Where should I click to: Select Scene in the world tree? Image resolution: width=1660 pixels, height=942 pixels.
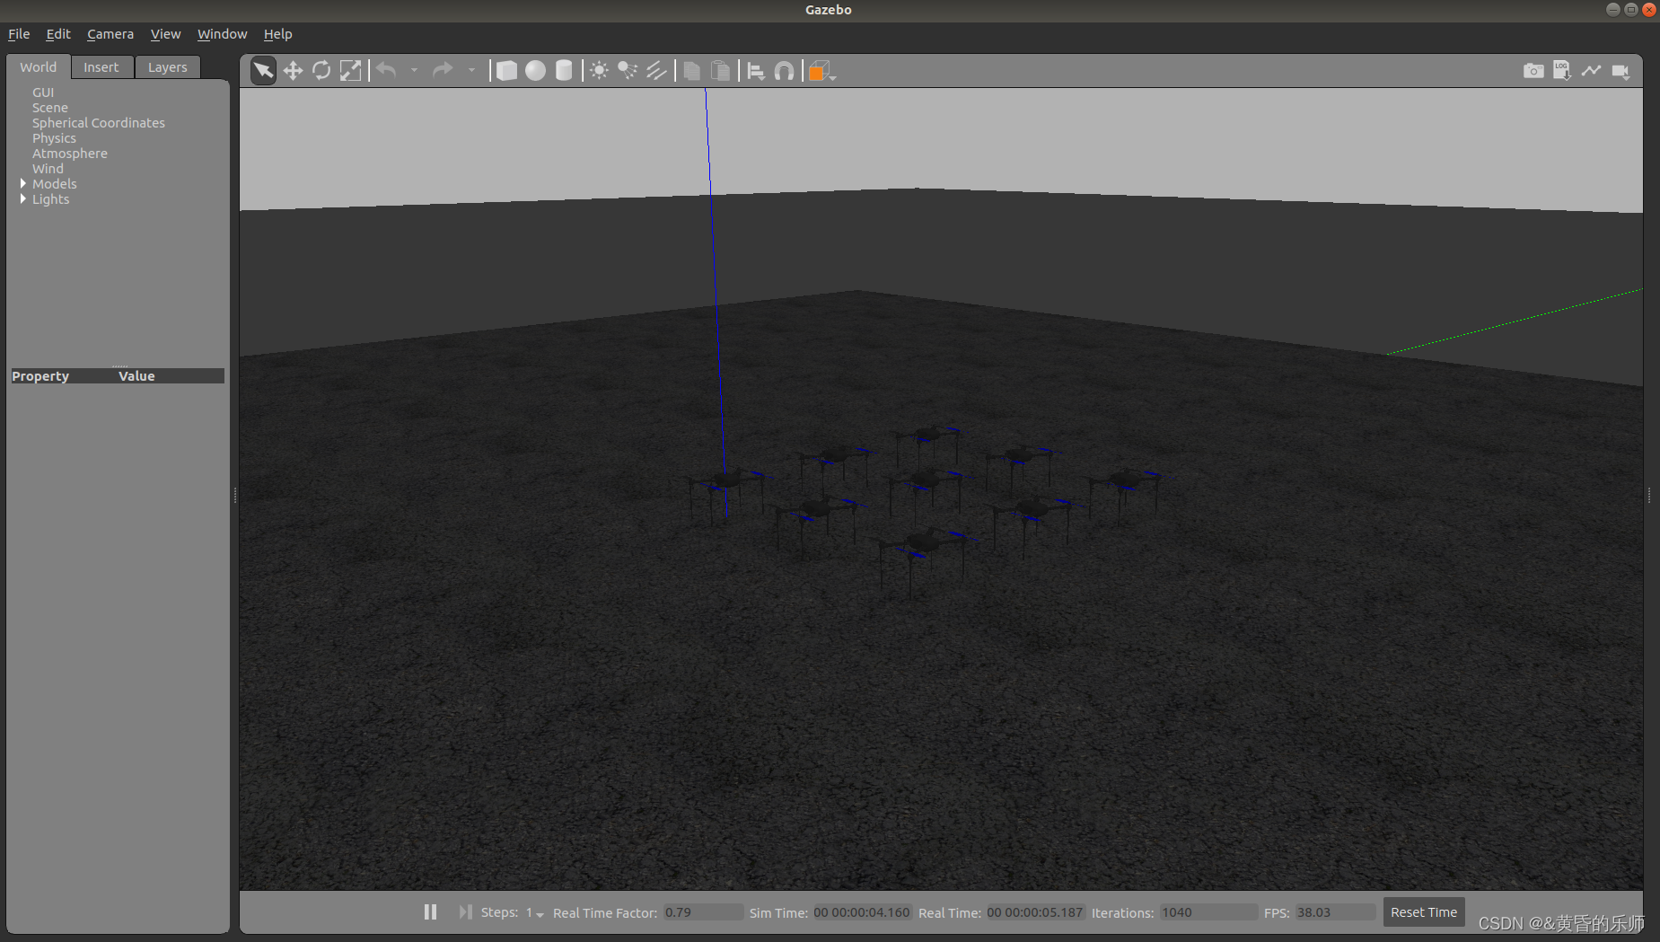[x=50, y=108]
